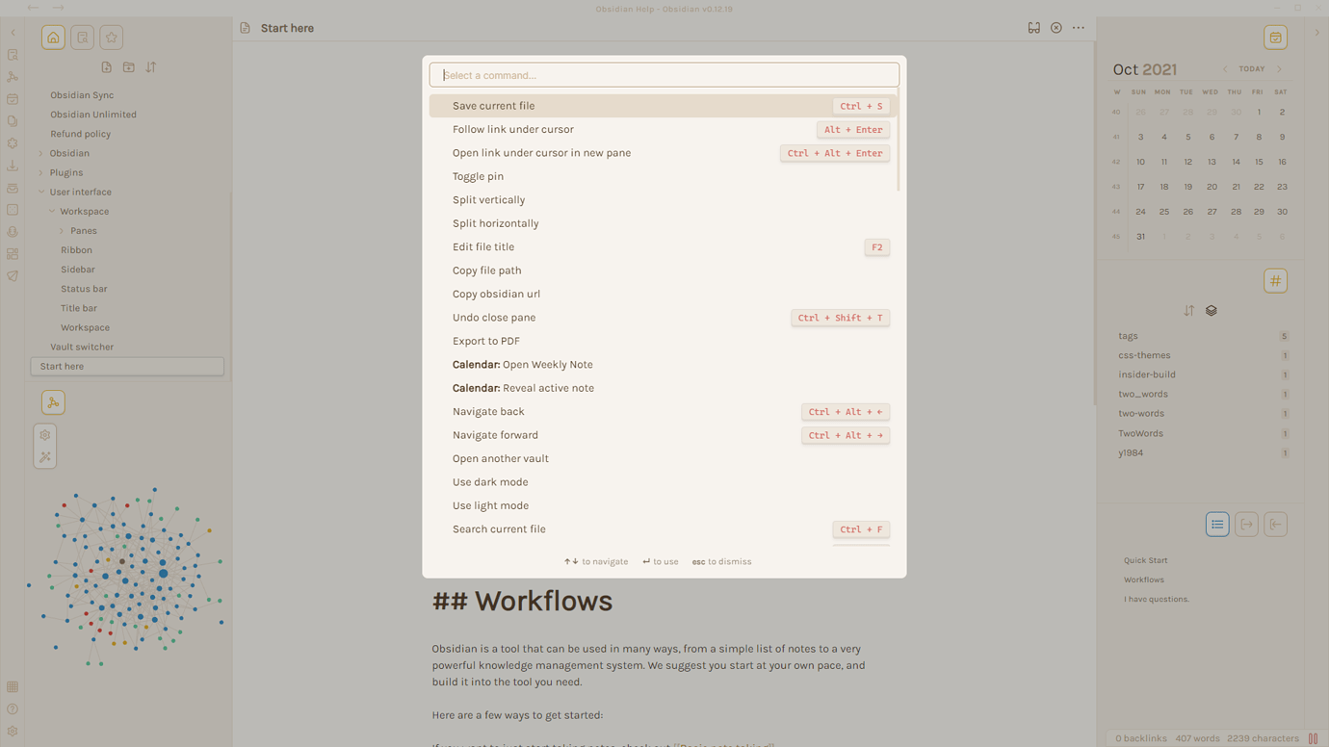Open the Status bar note
This screenshot has height=747, width=1329.
click(x=84, y=289)
